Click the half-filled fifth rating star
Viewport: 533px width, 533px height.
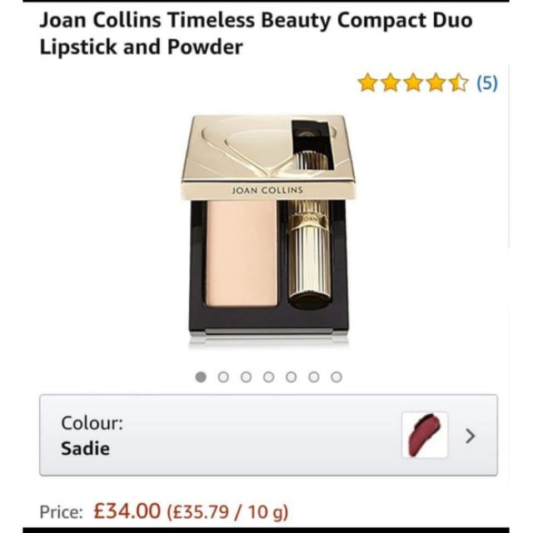(x=459, y=83)
